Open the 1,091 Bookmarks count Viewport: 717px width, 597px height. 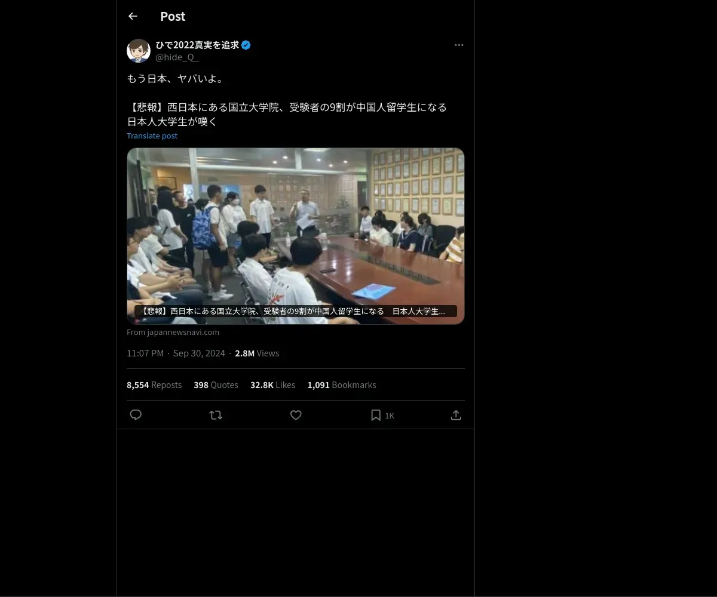(x=342, y=385)
